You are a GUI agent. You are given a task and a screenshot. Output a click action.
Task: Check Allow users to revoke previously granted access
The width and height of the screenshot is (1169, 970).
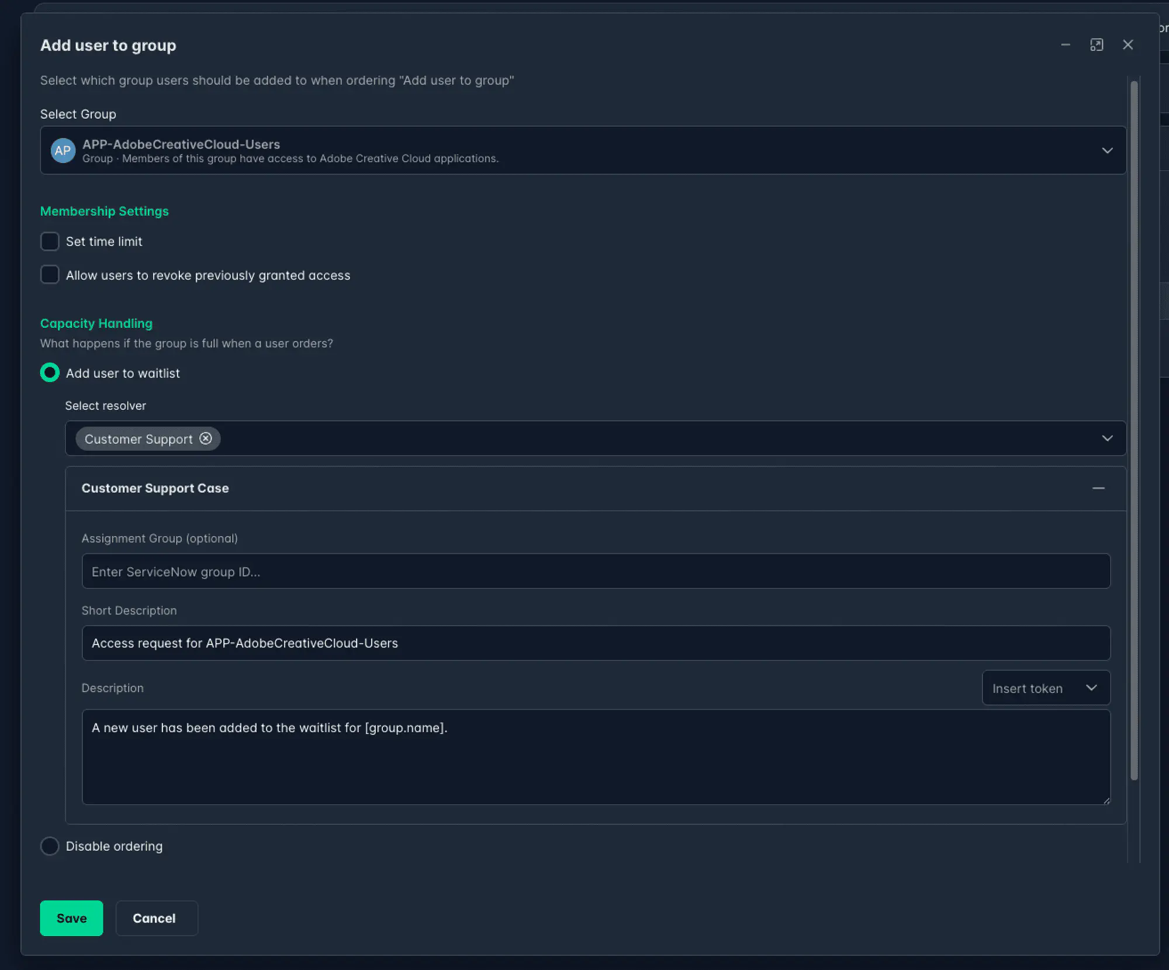(50, 274)
